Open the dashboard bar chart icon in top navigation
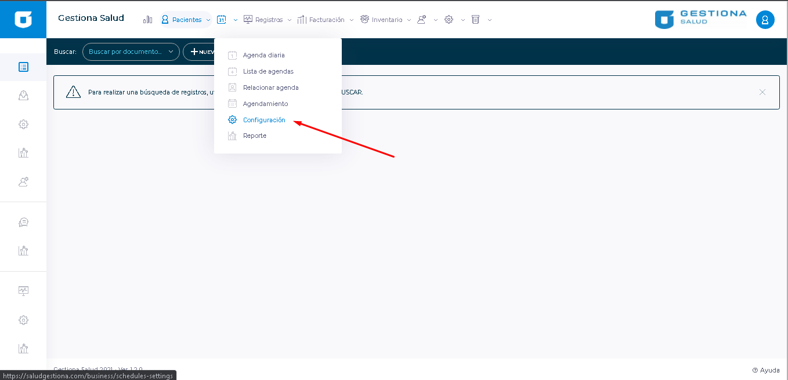 147,20
